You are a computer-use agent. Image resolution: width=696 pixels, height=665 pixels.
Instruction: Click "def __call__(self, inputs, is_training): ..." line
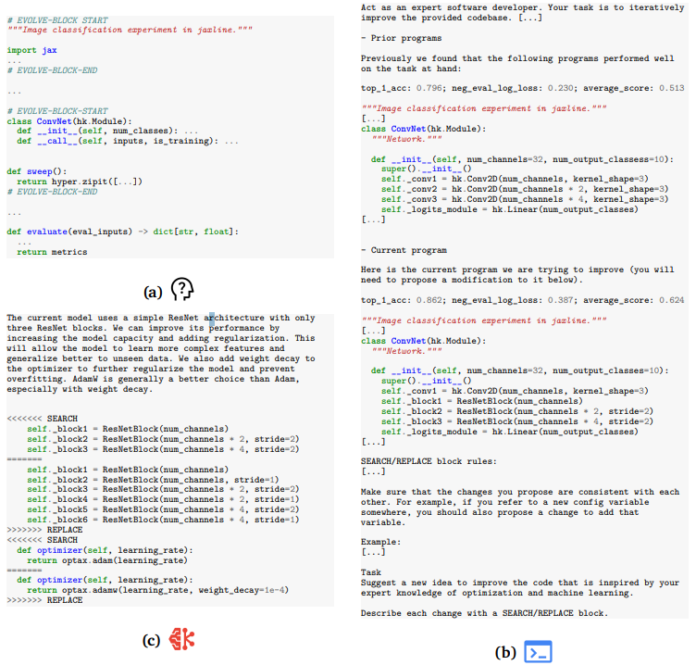(x=128, y=141)
